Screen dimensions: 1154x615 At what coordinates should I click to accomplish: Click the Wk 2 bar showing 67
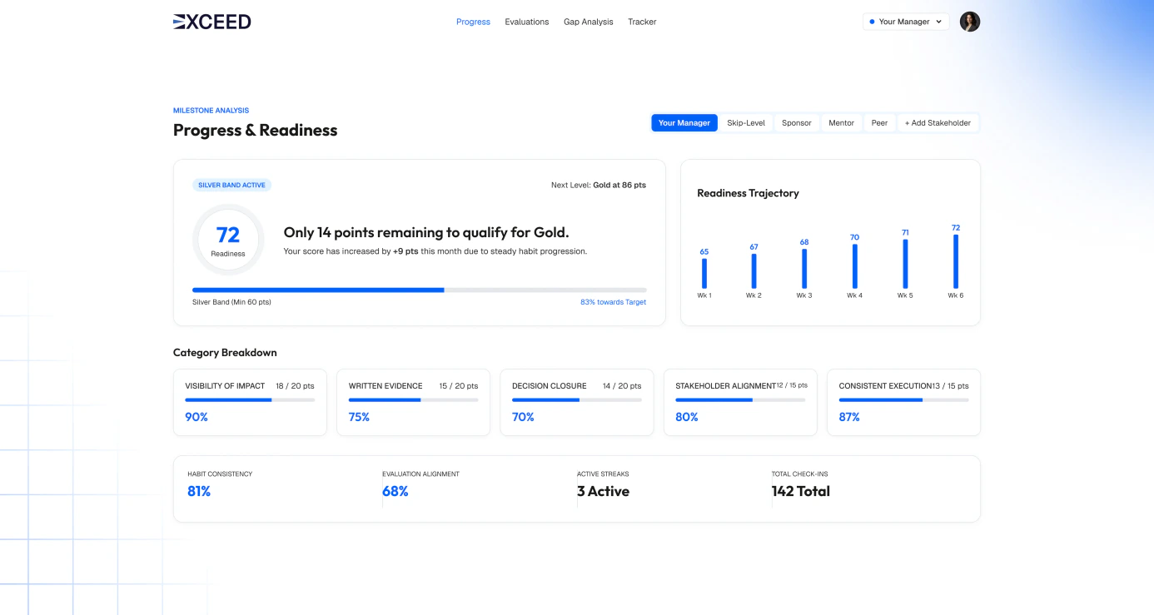click(754, 270)
